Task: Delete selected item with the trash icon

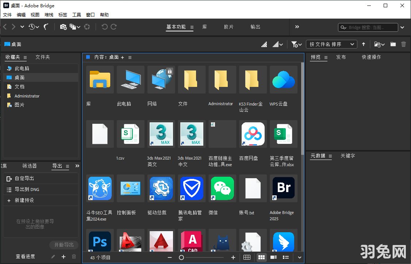Action: (x=403, y=44)
